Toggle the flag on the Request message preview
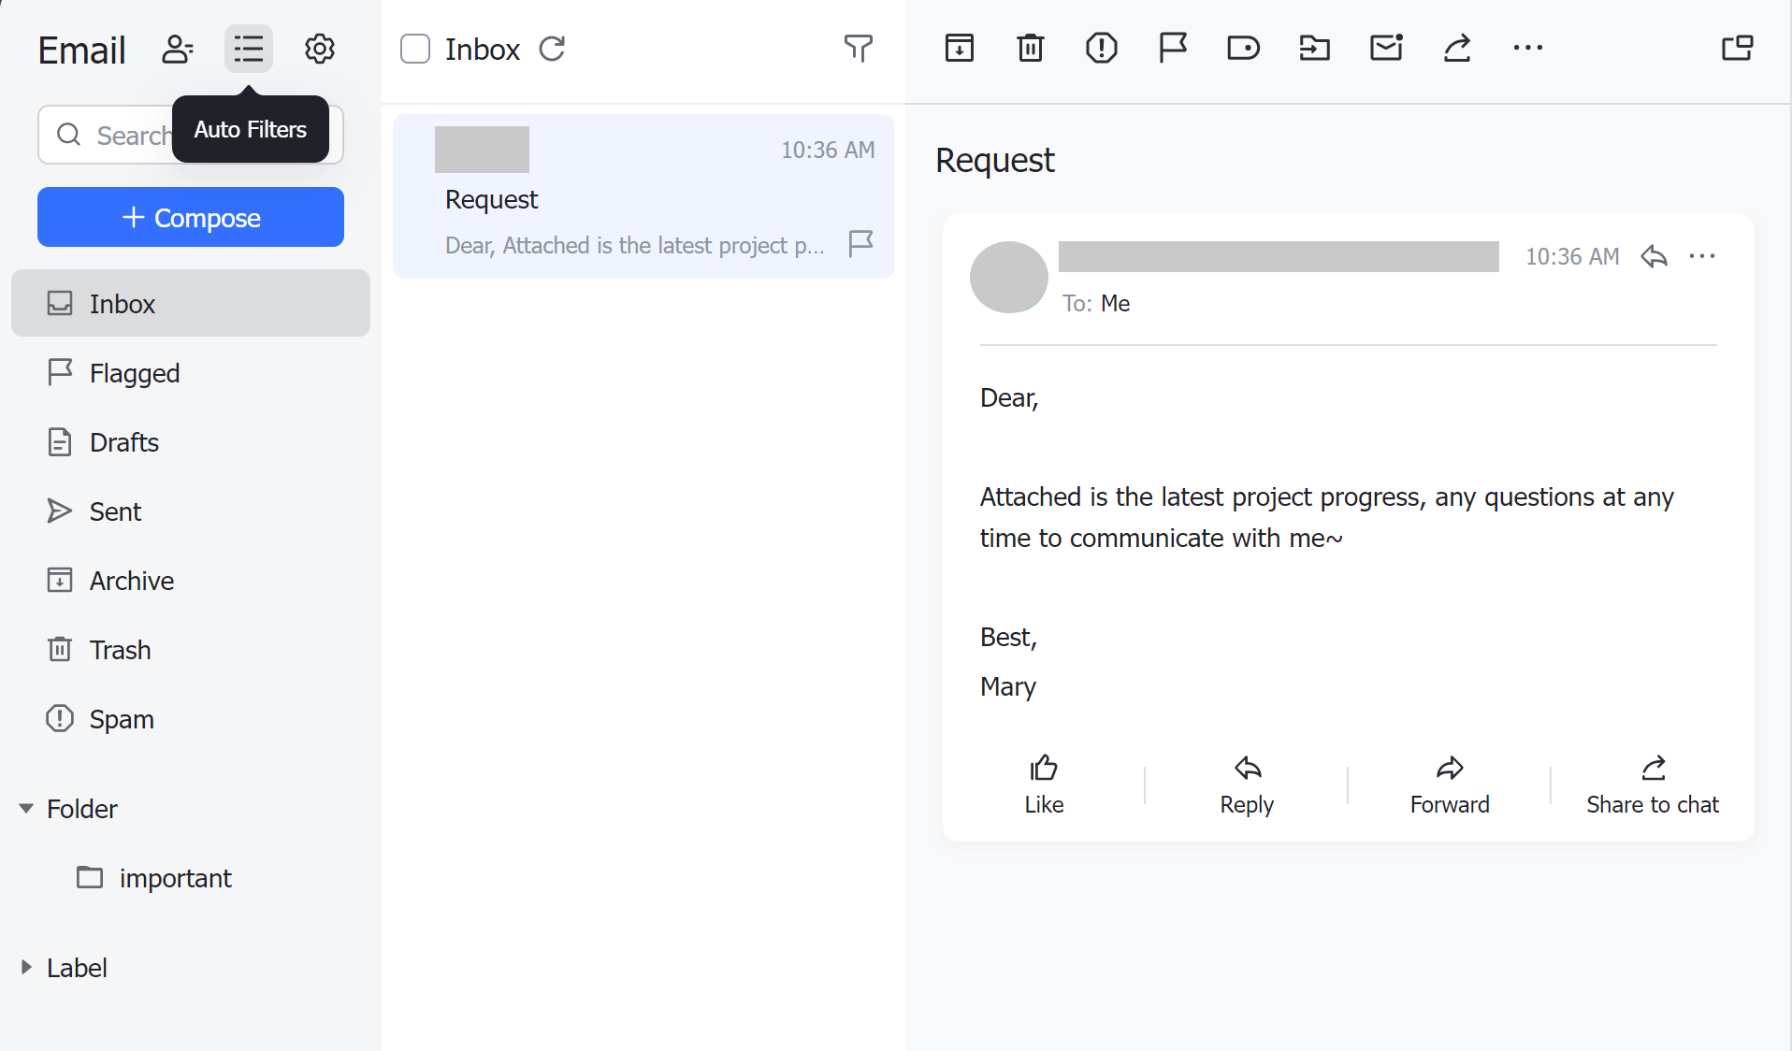 pyautogui.click(x=860, y=244)
